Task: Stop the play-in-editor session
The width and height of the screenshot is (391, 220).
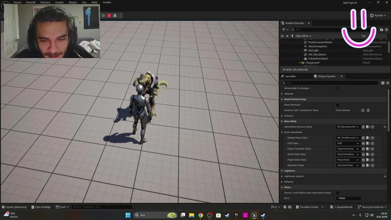Action: [x=109, y=16]
